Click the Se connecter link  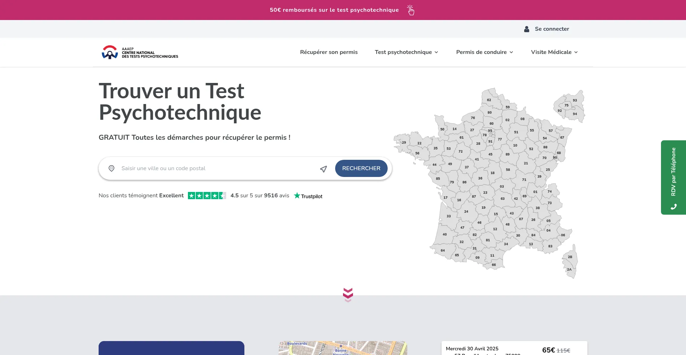[x=552, y=29]
